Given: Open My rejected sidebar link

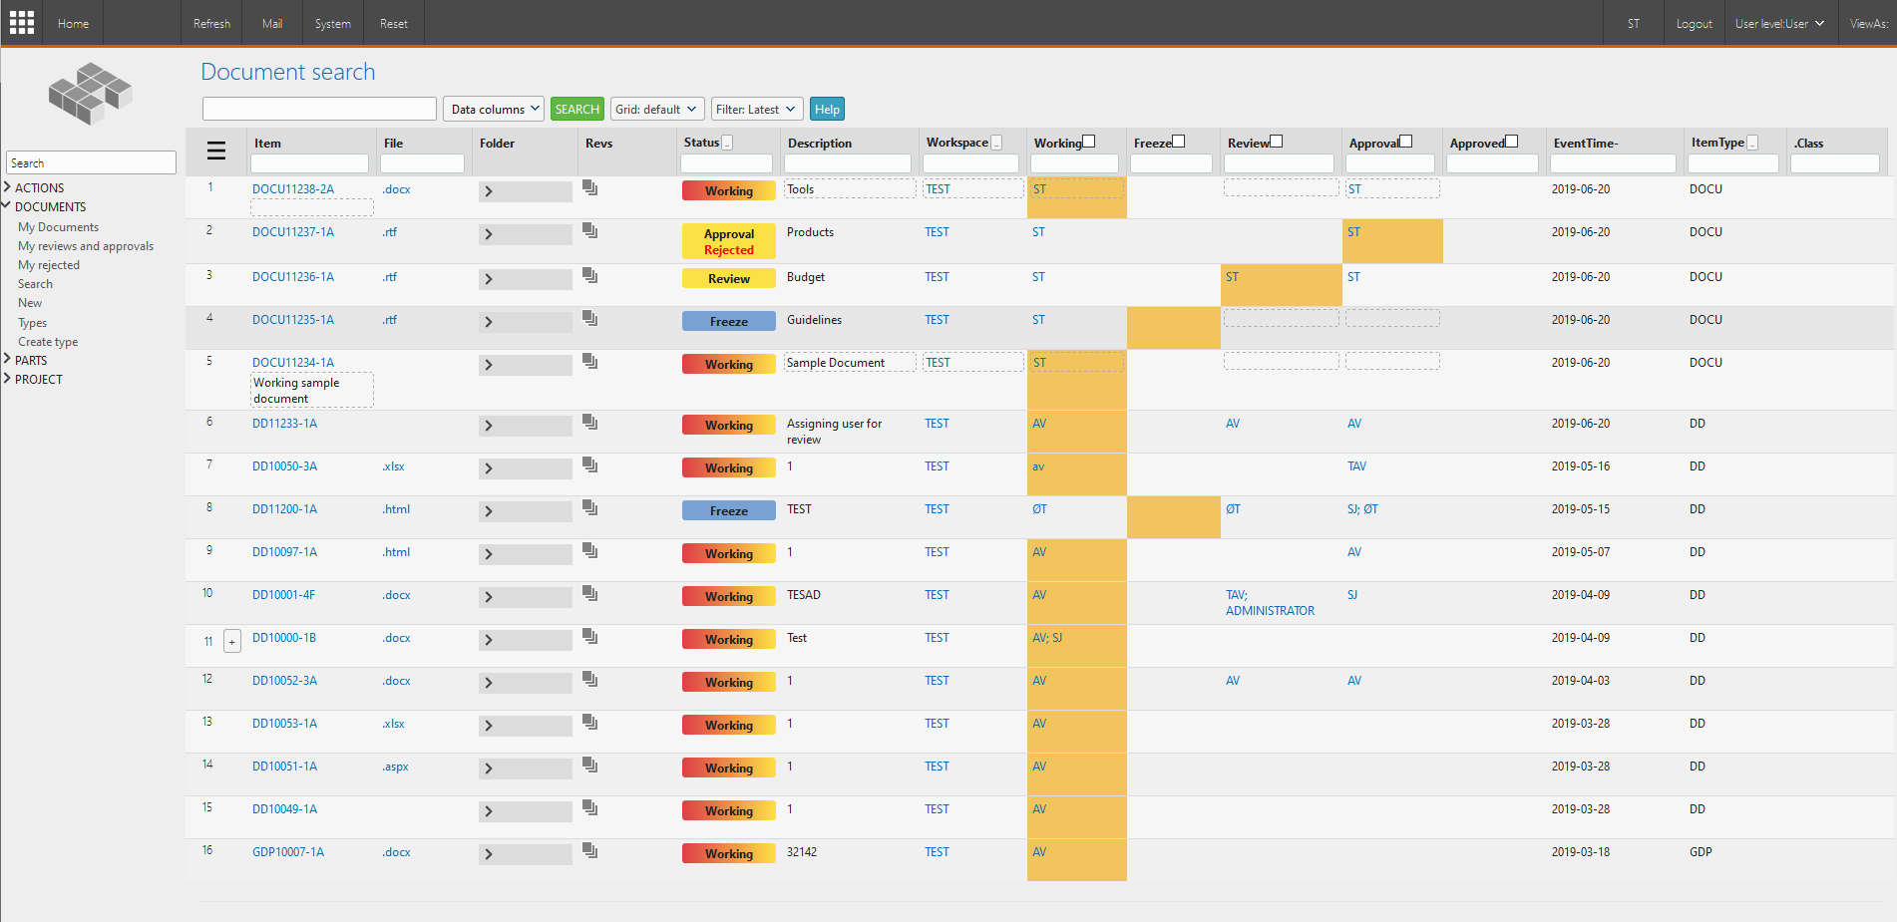Looking at the screenshot, I should [x=49, y=265].
